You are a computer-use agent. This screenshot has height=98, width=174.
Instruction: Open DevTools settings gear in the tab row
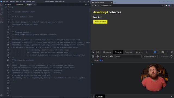click(x=163, y=52)
